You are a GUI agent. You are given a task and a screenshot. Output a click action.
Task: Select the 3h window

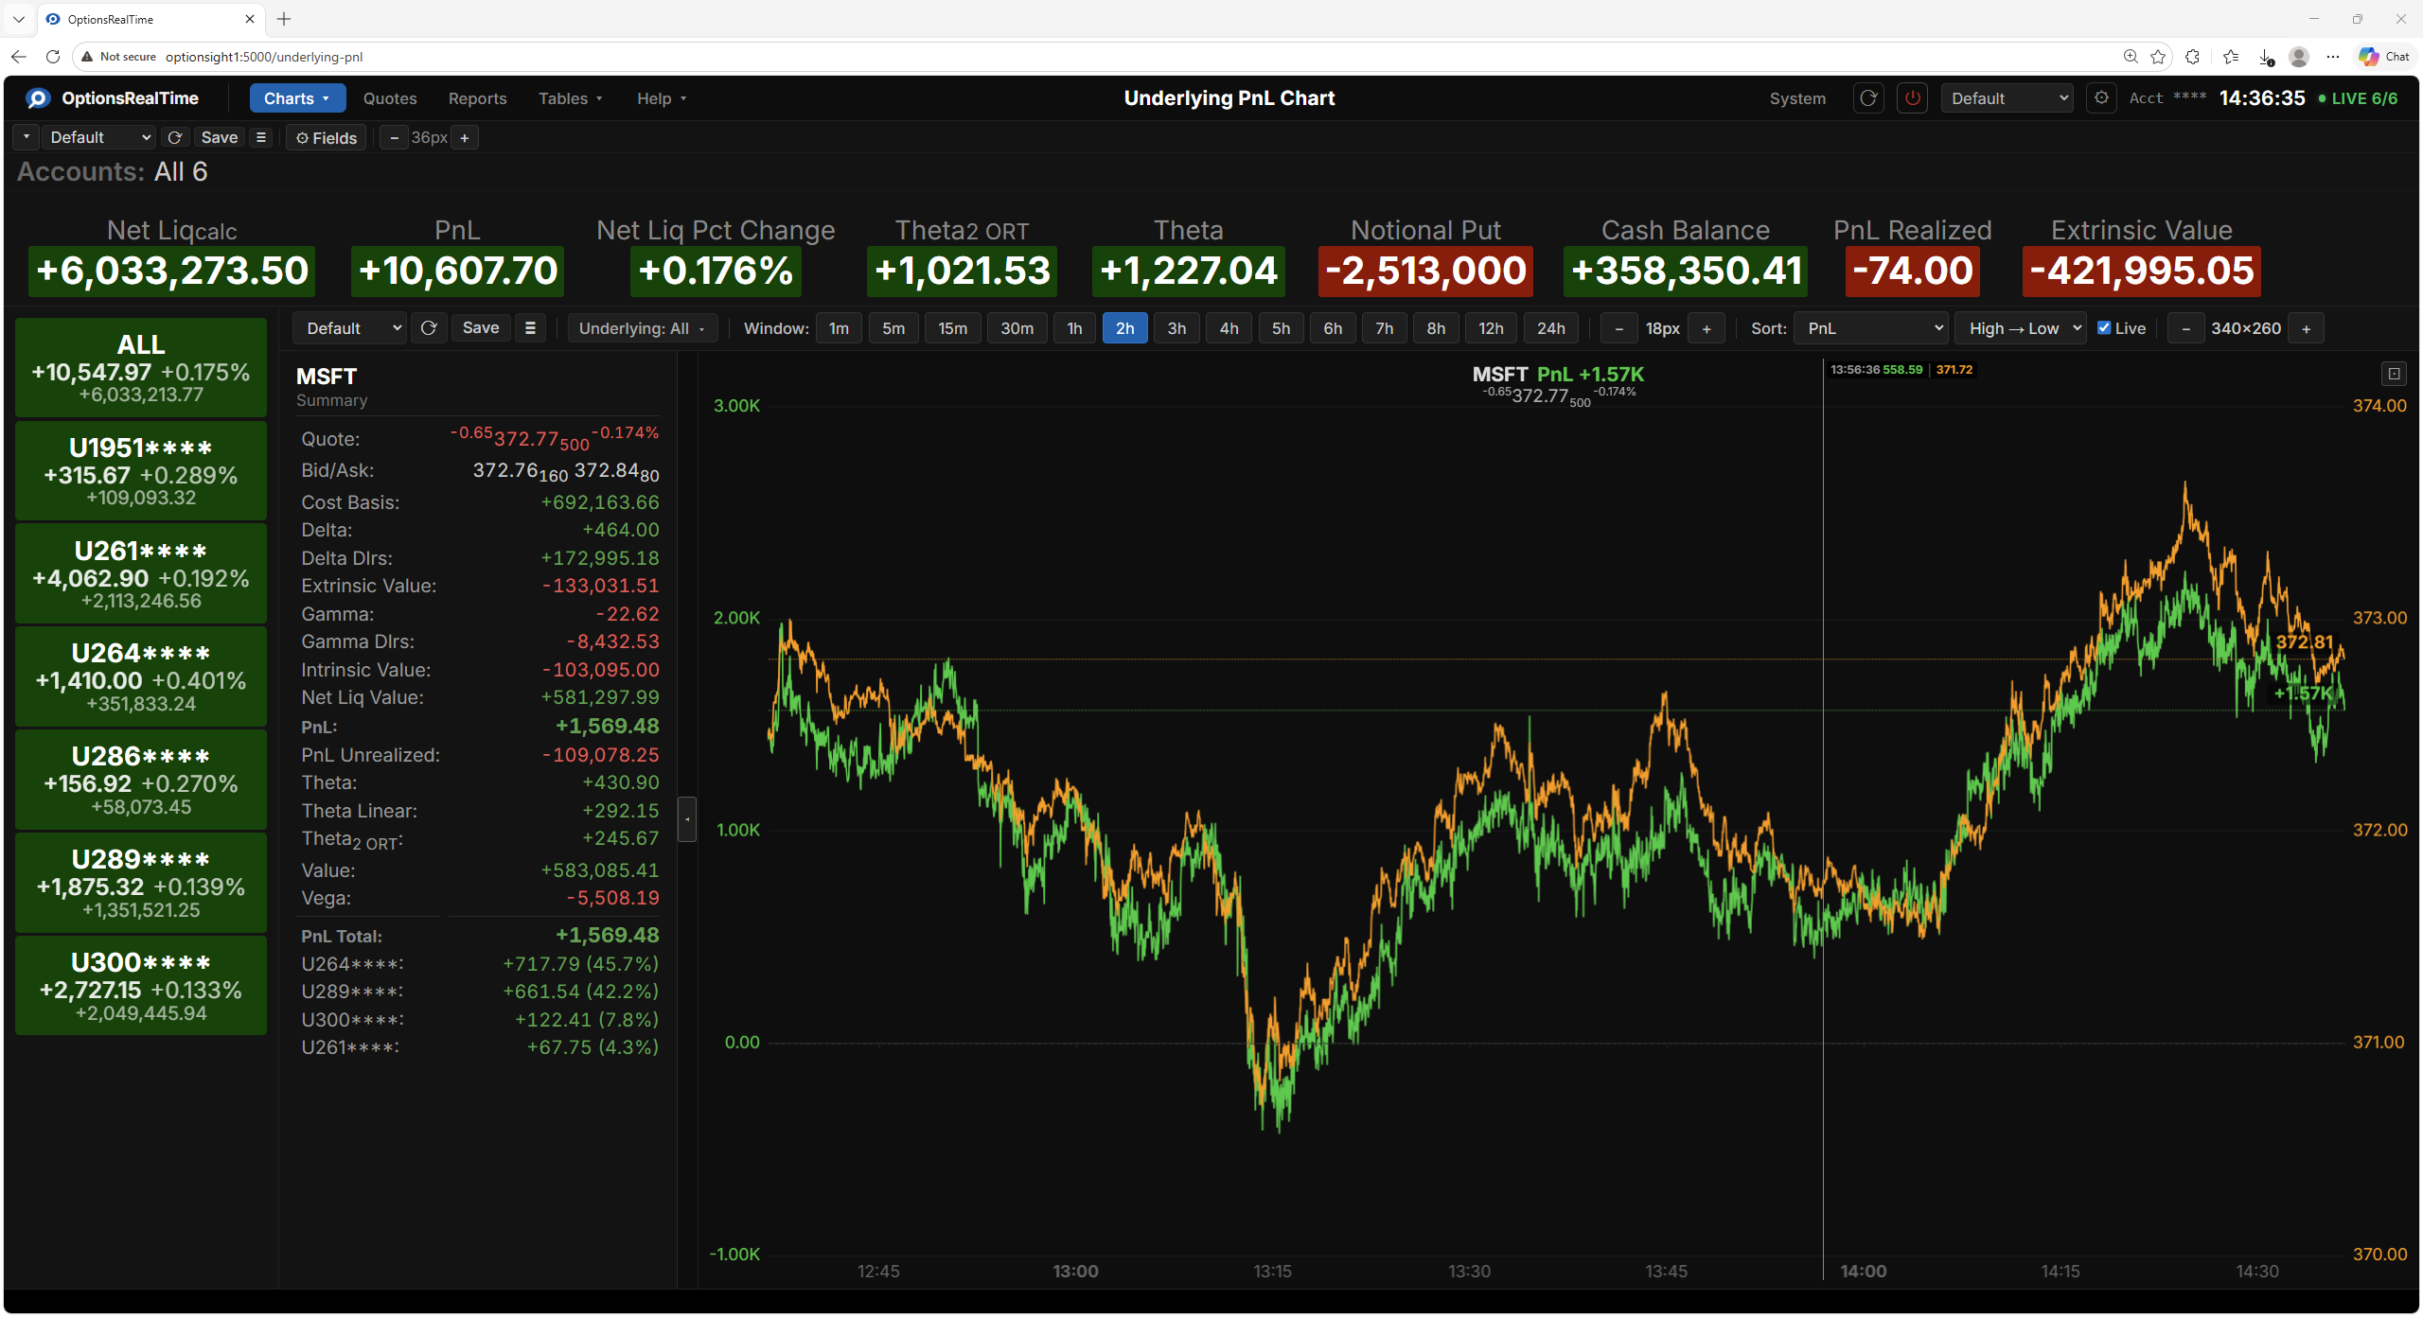(x=1176, y=328)
